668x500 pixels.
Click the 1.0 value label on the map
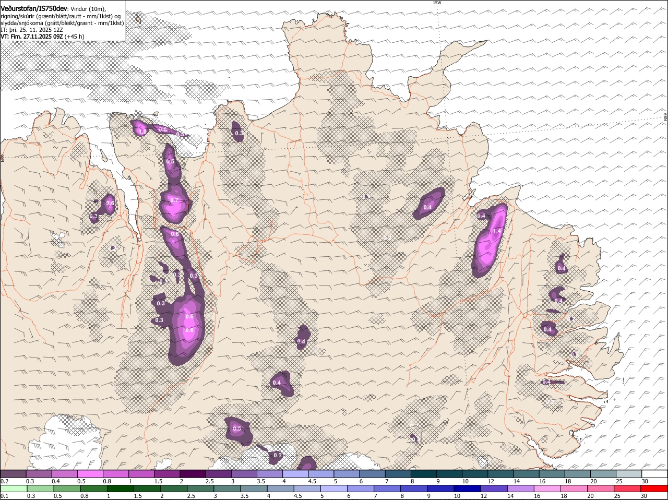[142, 132]
